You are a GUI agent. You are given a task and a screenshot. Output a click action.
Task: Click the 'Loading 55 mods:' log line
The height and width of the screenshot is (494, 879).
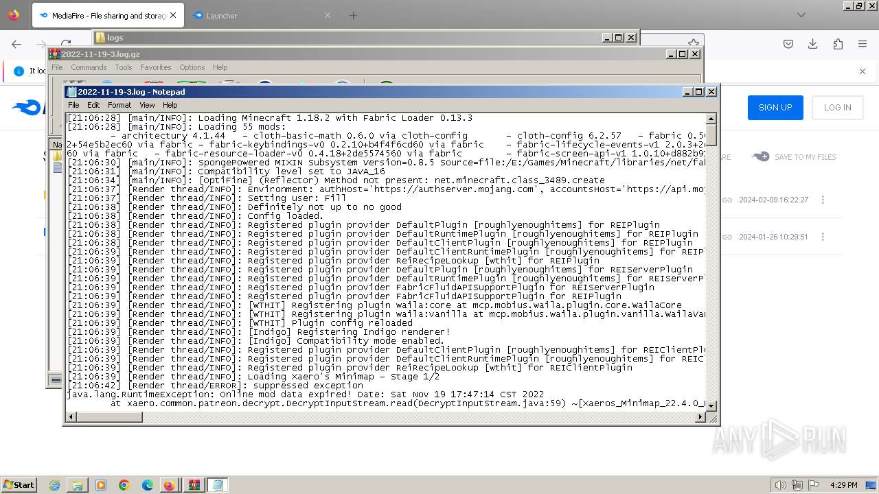176,127
